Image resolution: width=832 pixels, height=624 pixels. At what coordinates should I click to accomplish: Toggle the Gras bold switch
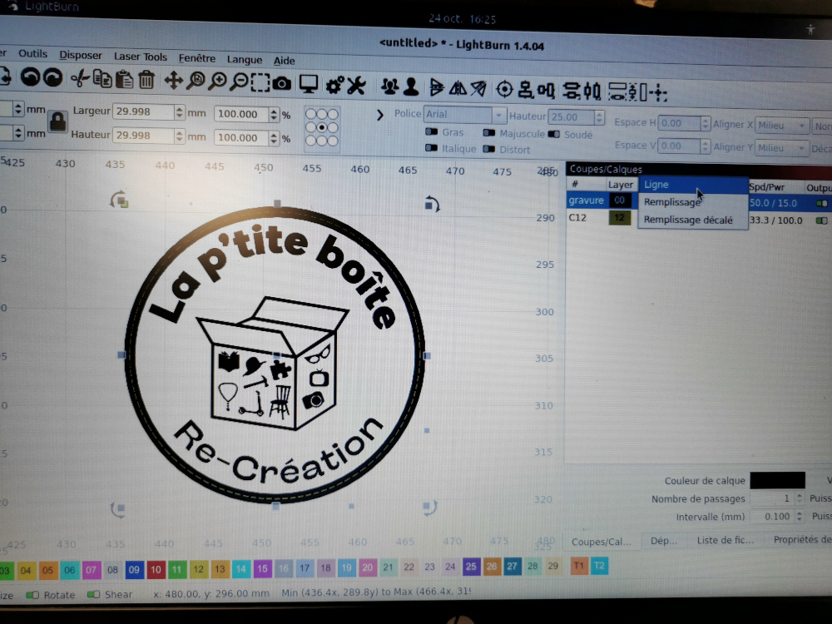[x=432, y=132]
